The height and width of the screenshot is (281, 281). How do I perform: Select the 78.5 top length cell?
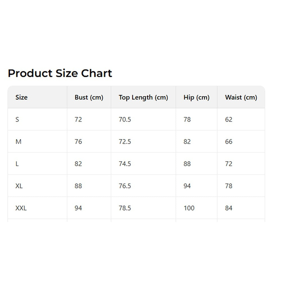[x=125, y=208]
